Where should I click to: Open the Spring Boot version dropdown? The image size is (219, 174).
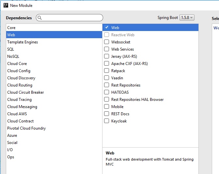187,18
